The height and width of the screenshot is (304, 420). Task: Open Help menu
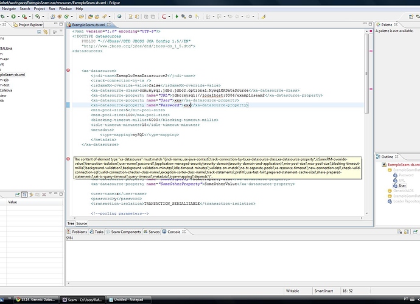79,9
